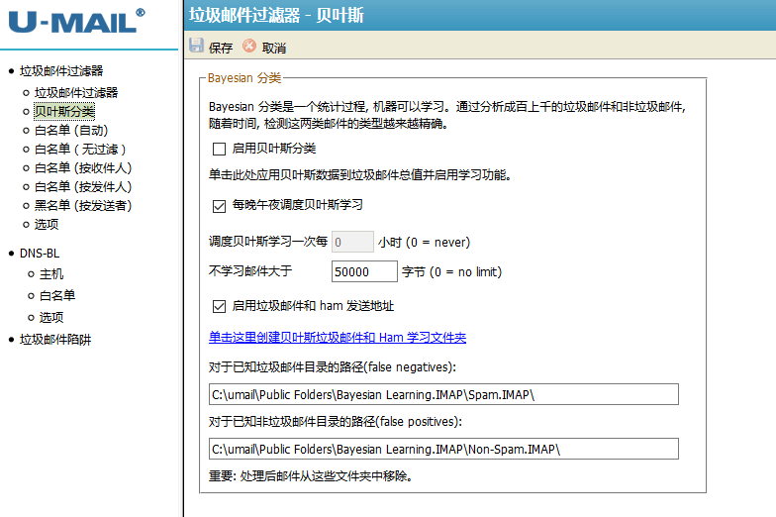
Task: Click the red cancel icon
Action: (x=249, y=47)
